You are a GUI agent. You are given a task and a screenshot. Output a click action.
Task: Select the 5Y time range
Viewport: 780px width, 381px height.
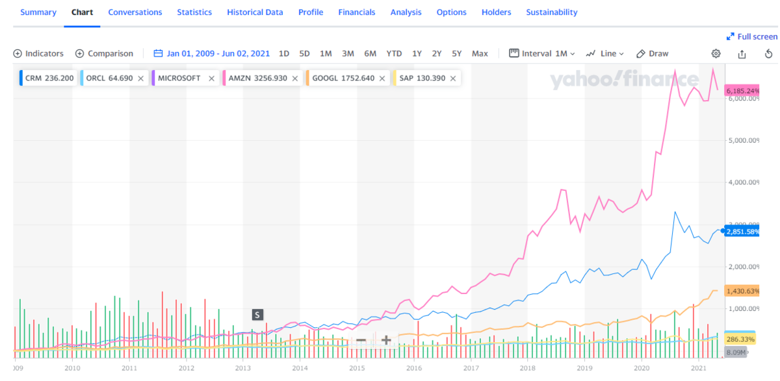pyautogui.click(x=457, y=54)
